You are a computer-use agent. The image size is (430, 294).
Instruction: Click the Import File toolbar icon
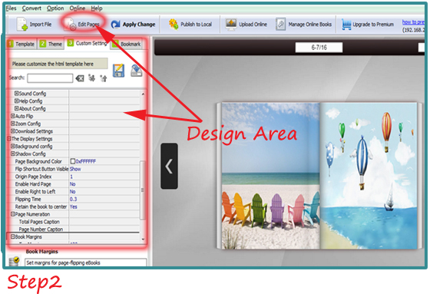pyautogui.click(x=22, y=24)
